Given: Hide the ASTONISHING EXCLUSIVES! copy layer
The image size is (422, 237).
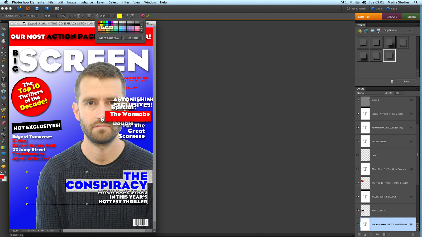Looking at the screenshot, I should coord(358,127).
